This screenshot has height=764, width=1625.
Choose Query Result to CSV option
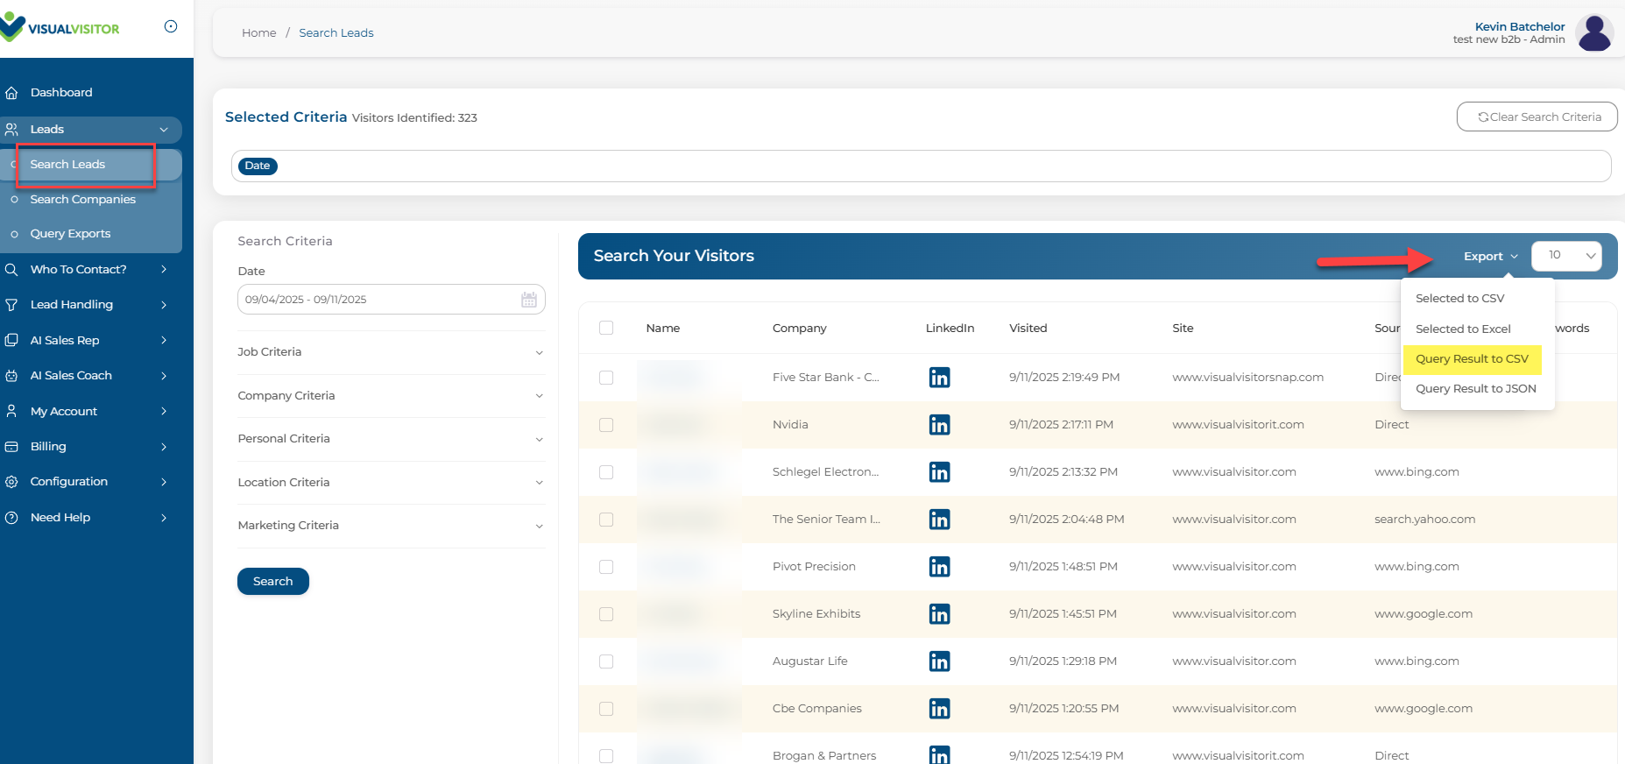1472,359
